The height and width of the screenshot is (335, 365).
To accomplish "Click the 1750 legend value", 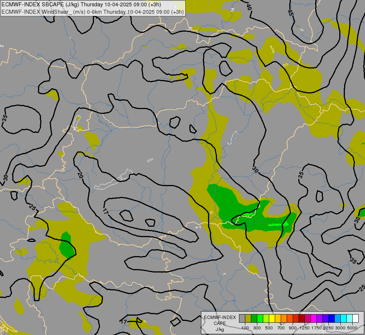I will tap(317, 328).
